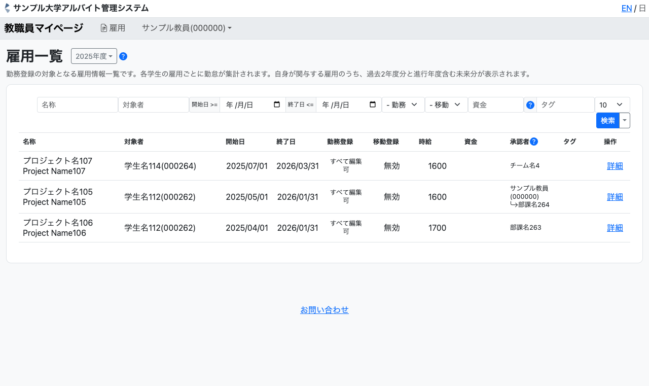Image resolution: width=649 pixels, height=386 pixels.
Task: Expand the 勤務 filter dropdown
Action: coord(403,105)
